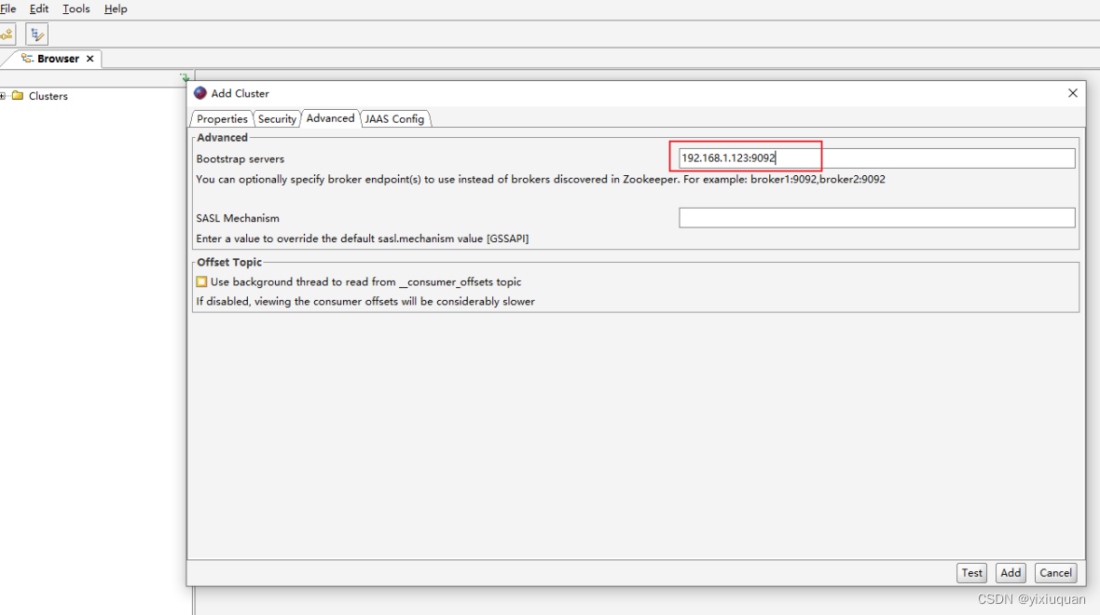Select Clusters in the tree

coord(48,96)
